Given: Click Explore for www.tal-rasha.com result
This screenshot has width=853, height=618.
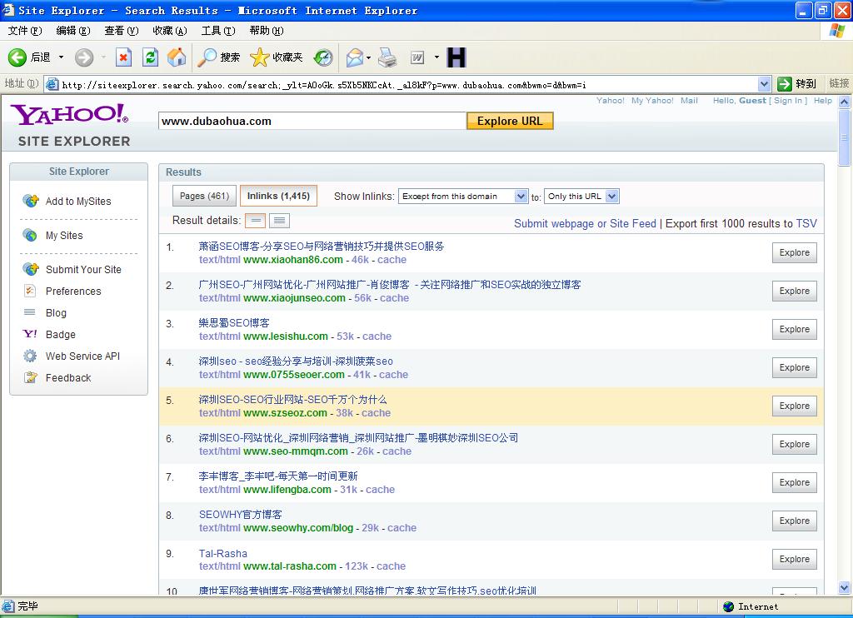Looking at the screenshot, I should click(x=794, y=559).
